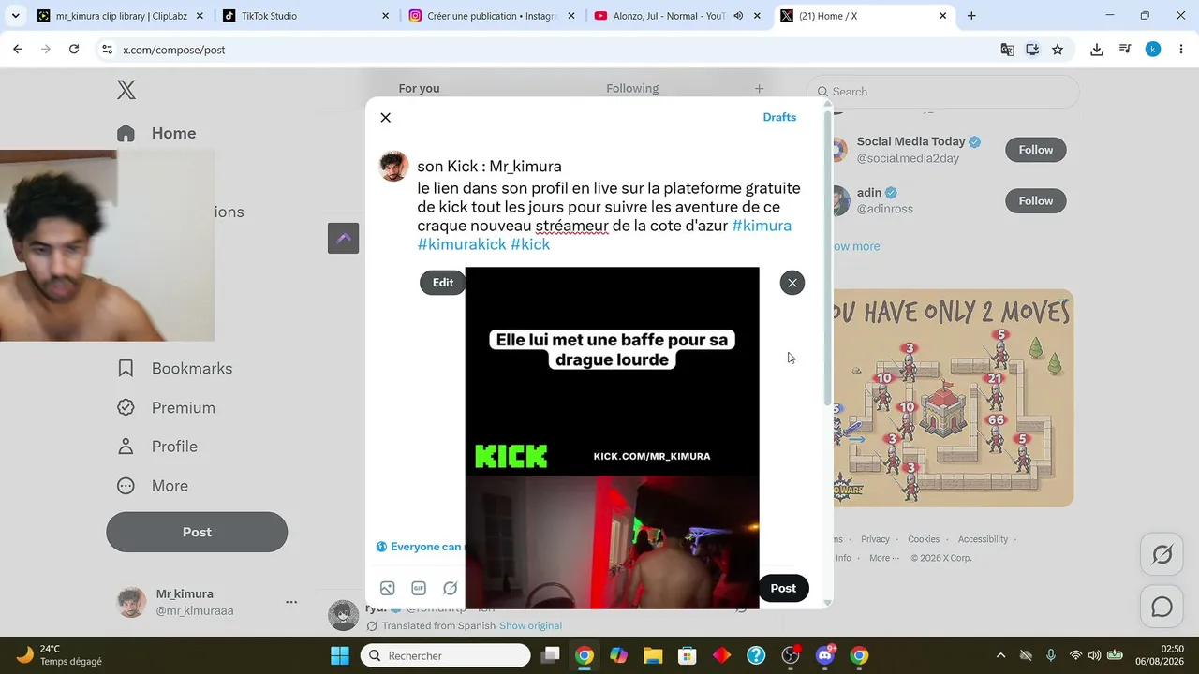This screenshot has width=1199, height=674.
Task: Remove the attached video from the post
Action: pos(792,283)
